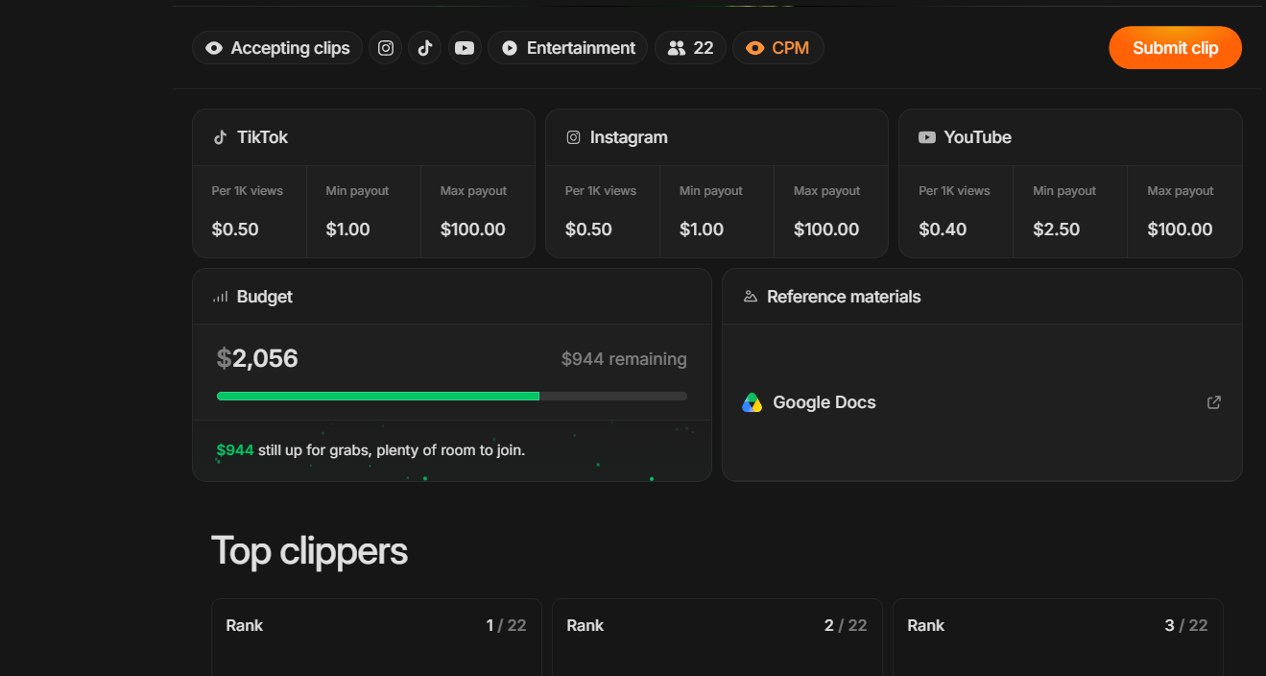Click the Instagram card header icon
The width and height of the screenshot is (1266, 676).
click(x=573, y=137)
